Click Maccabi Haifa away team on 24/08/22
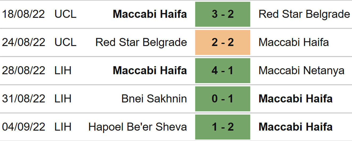The width and height of the screenshot is (352, 141). tap(294, 43)
